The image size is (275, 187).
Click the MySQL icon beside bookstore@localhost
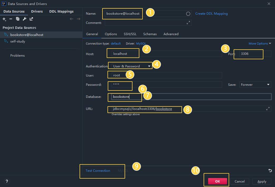tap(6, 35)
